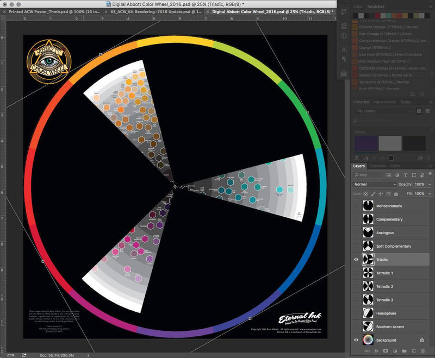Expand the Opacity slider dropdown
Screen dimensions: 435x358
pyautogui.click(x=428, y=184)
